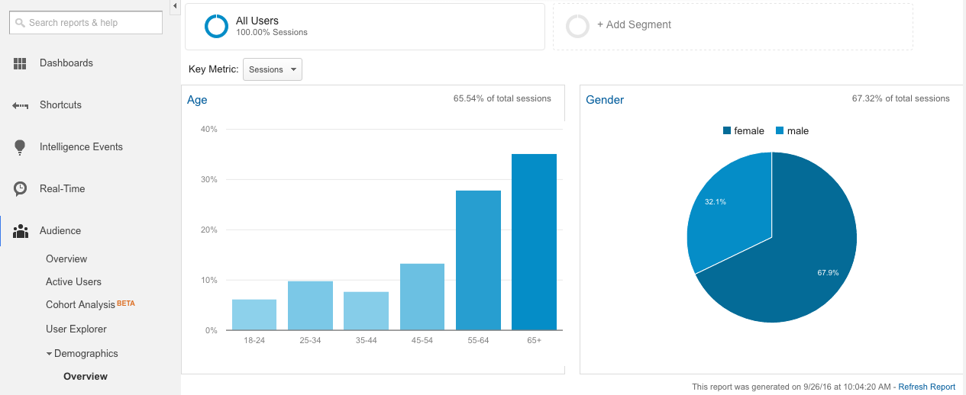The image size is (966, 395).
Task: Click the Intelligence Events lightbulb icon
Action: (x=21, y=147)
